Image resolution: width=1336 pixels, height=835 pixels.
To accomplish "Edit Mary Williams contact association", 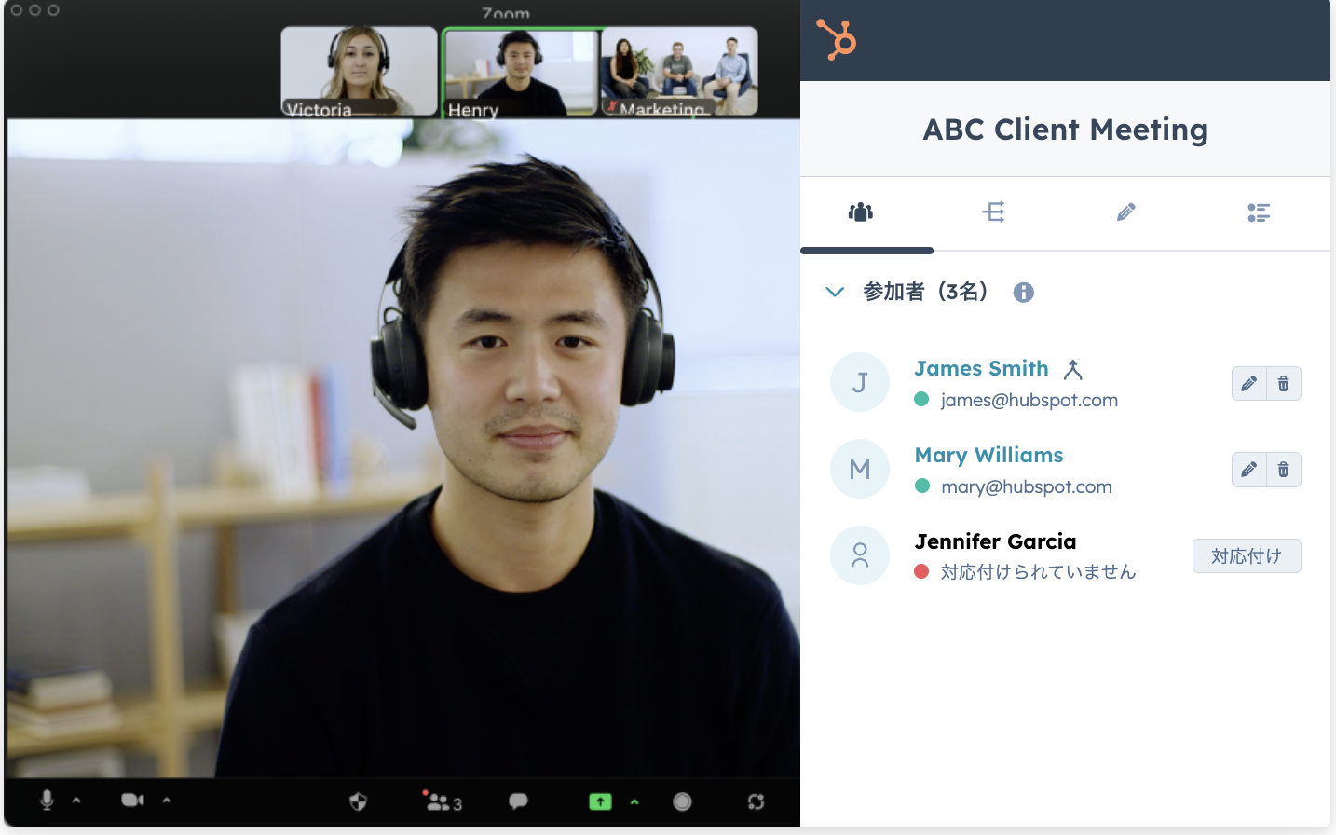I will tap(1248, 470).
